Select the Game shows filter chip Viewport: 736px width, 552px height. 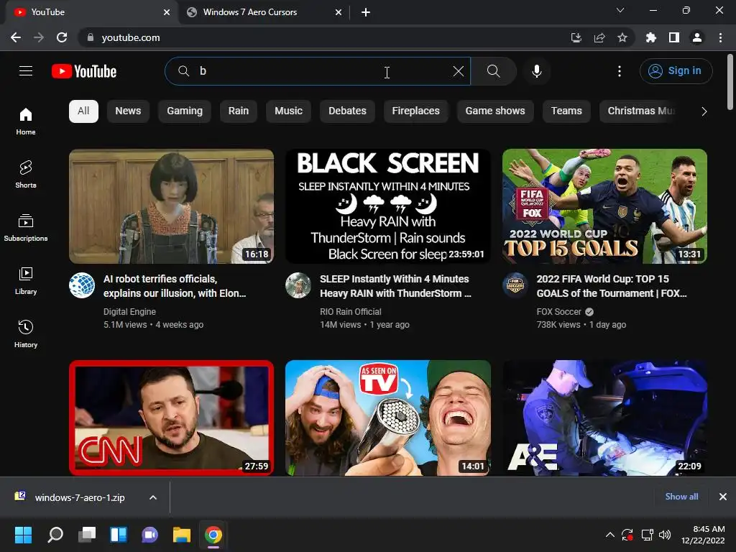click(495, 111)
